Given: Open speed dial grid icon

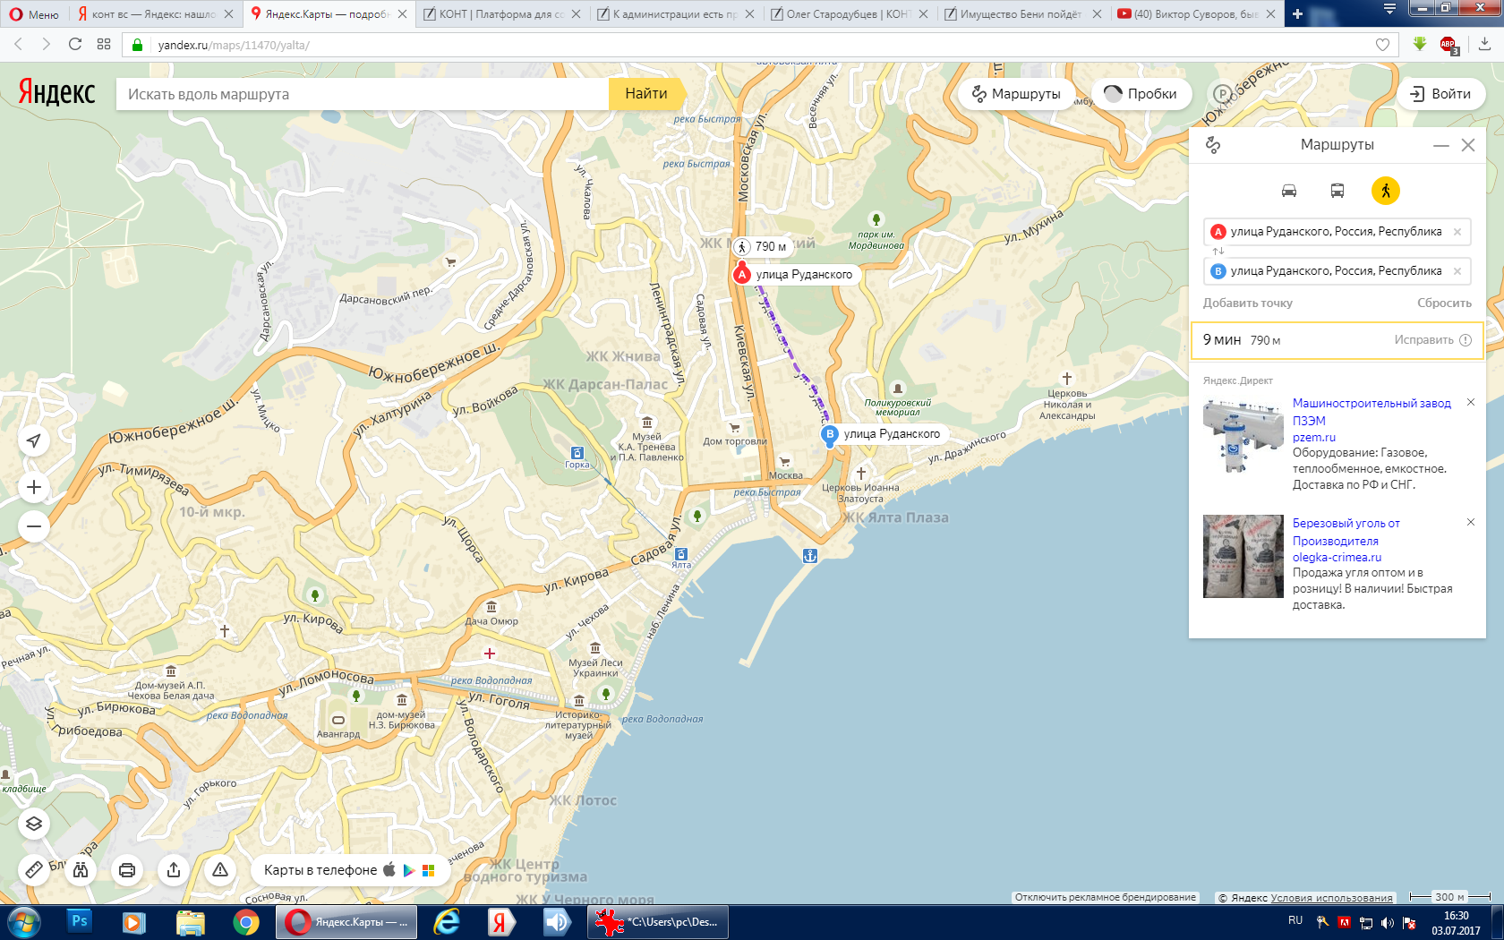Looking at the screenshot, I should click(104, 44).
